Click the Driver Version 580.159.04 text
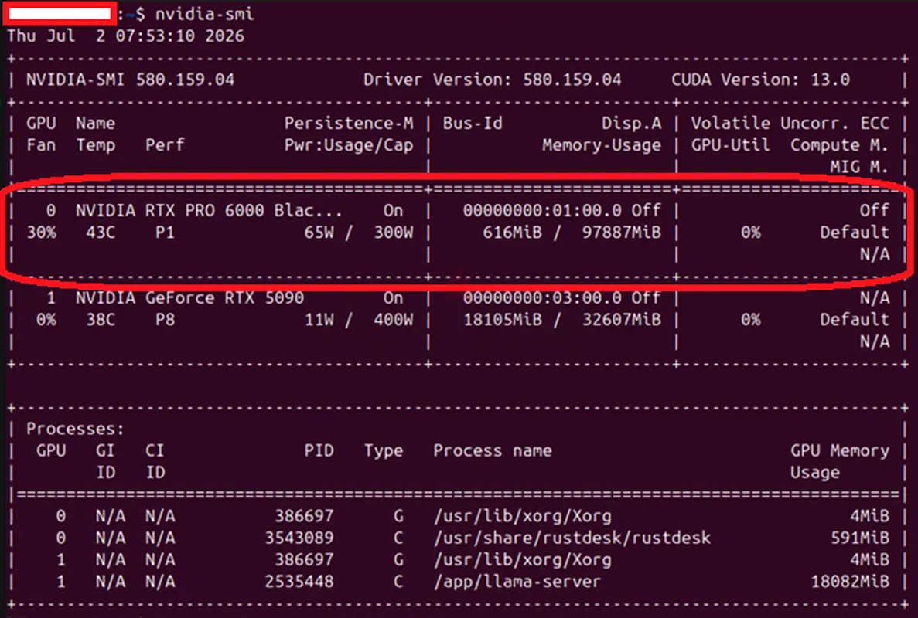 coord(493,80)
